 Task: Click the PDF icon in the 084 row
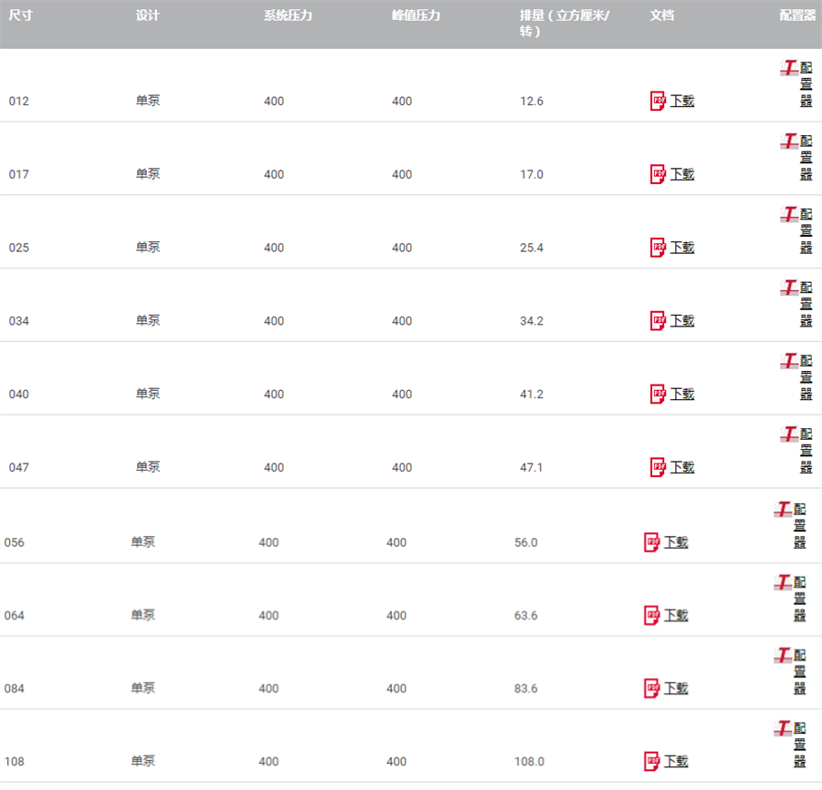tap(651, 688)
